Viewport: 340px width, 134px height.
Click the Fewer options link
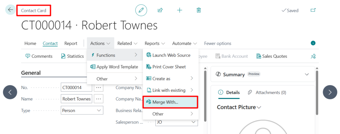point(217,43)
